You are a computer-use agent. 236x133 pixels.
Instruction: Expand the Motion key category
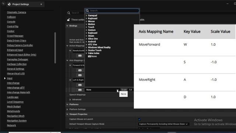click(86, 24)
